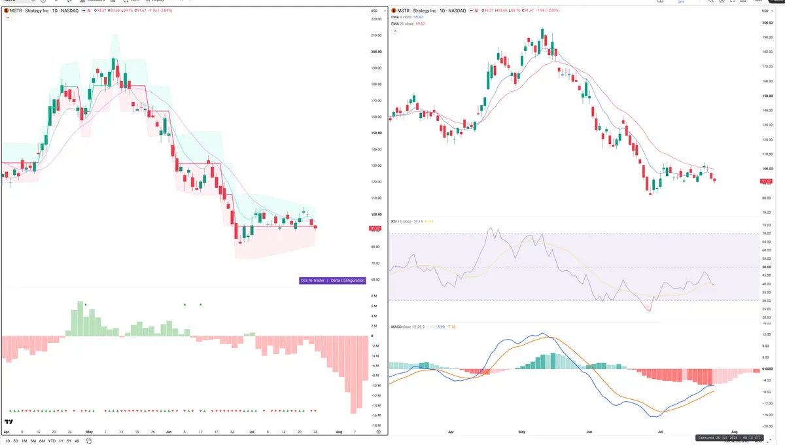This screenshot has height=445, width=785.
Task: Select the 1D time range
Action: pyautogui.click(x=7, y=441)
